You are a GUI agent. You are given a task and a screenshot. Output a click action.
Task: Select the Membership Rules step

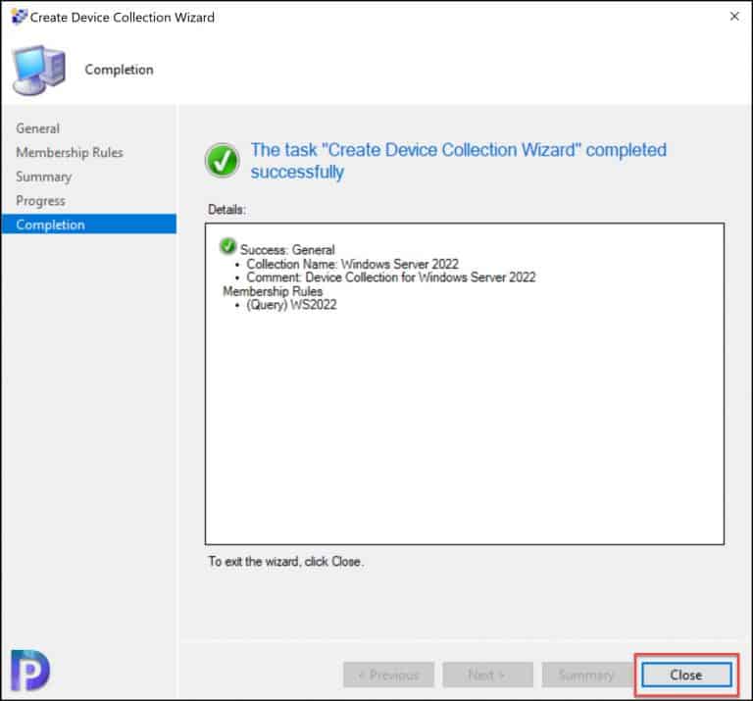tap(70, 152)
